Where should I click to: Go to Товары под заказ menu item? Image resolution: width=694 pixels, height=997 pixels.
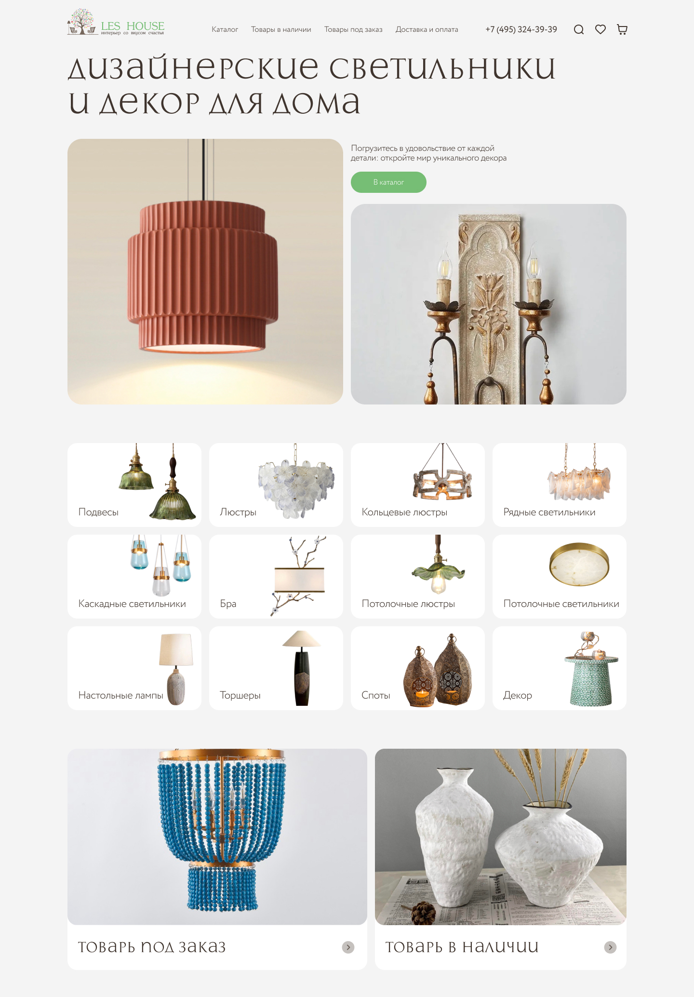[353, 29]
